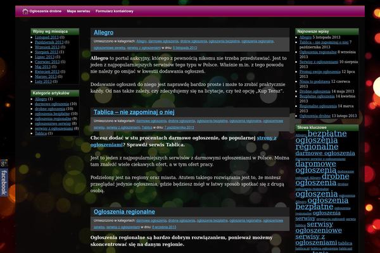Open Serwisy z ogłoszeniami recent entry
This screenshot has height=253, width=380.
pos(319,62)
